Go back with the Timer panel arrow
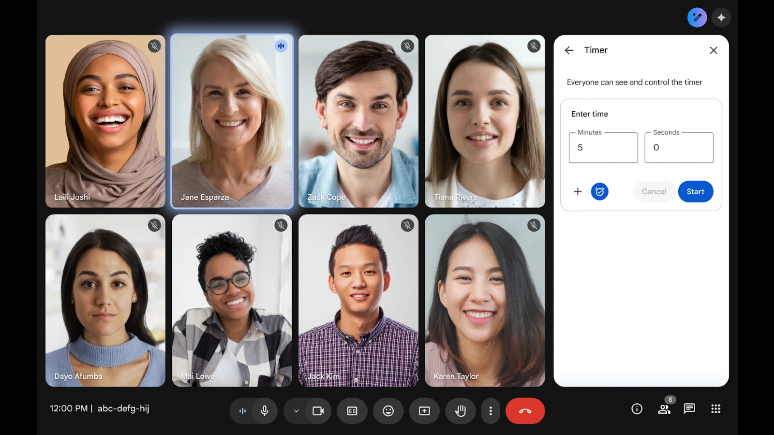774x435 pixels. [569, 50]
